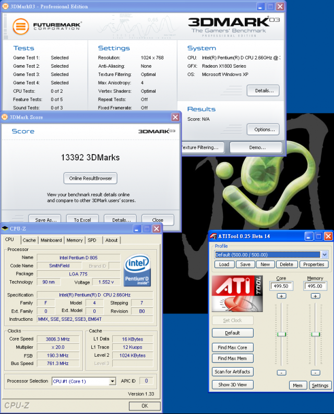
Task: Select the CPU tab in CPU-Z
Action: click(9, 239)
